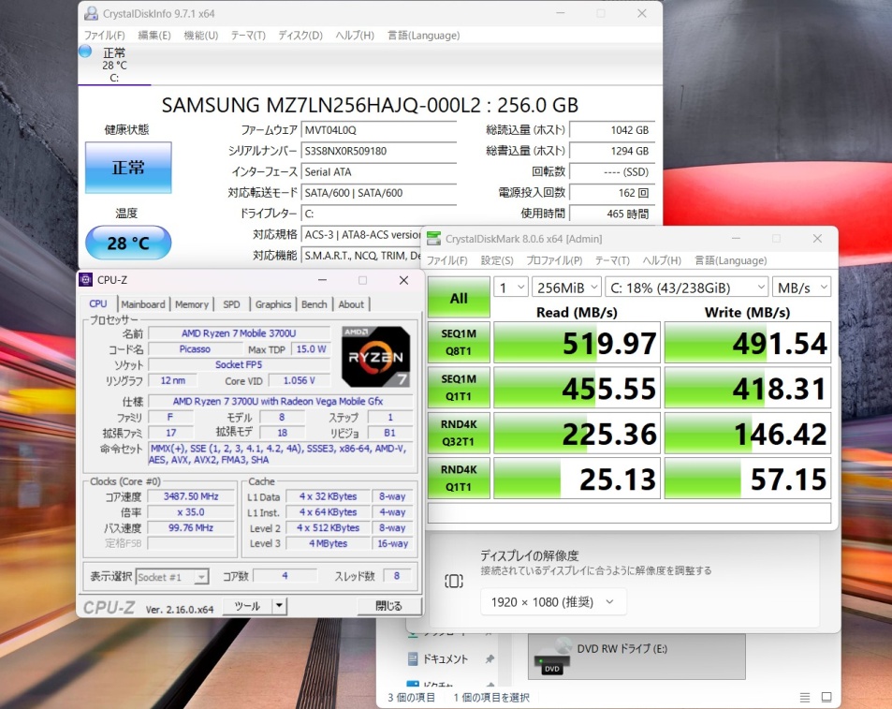The width and height of the screenshot is (892, 709).
Task: Click the display resolution icon in Settings
Action: [453, 581]
